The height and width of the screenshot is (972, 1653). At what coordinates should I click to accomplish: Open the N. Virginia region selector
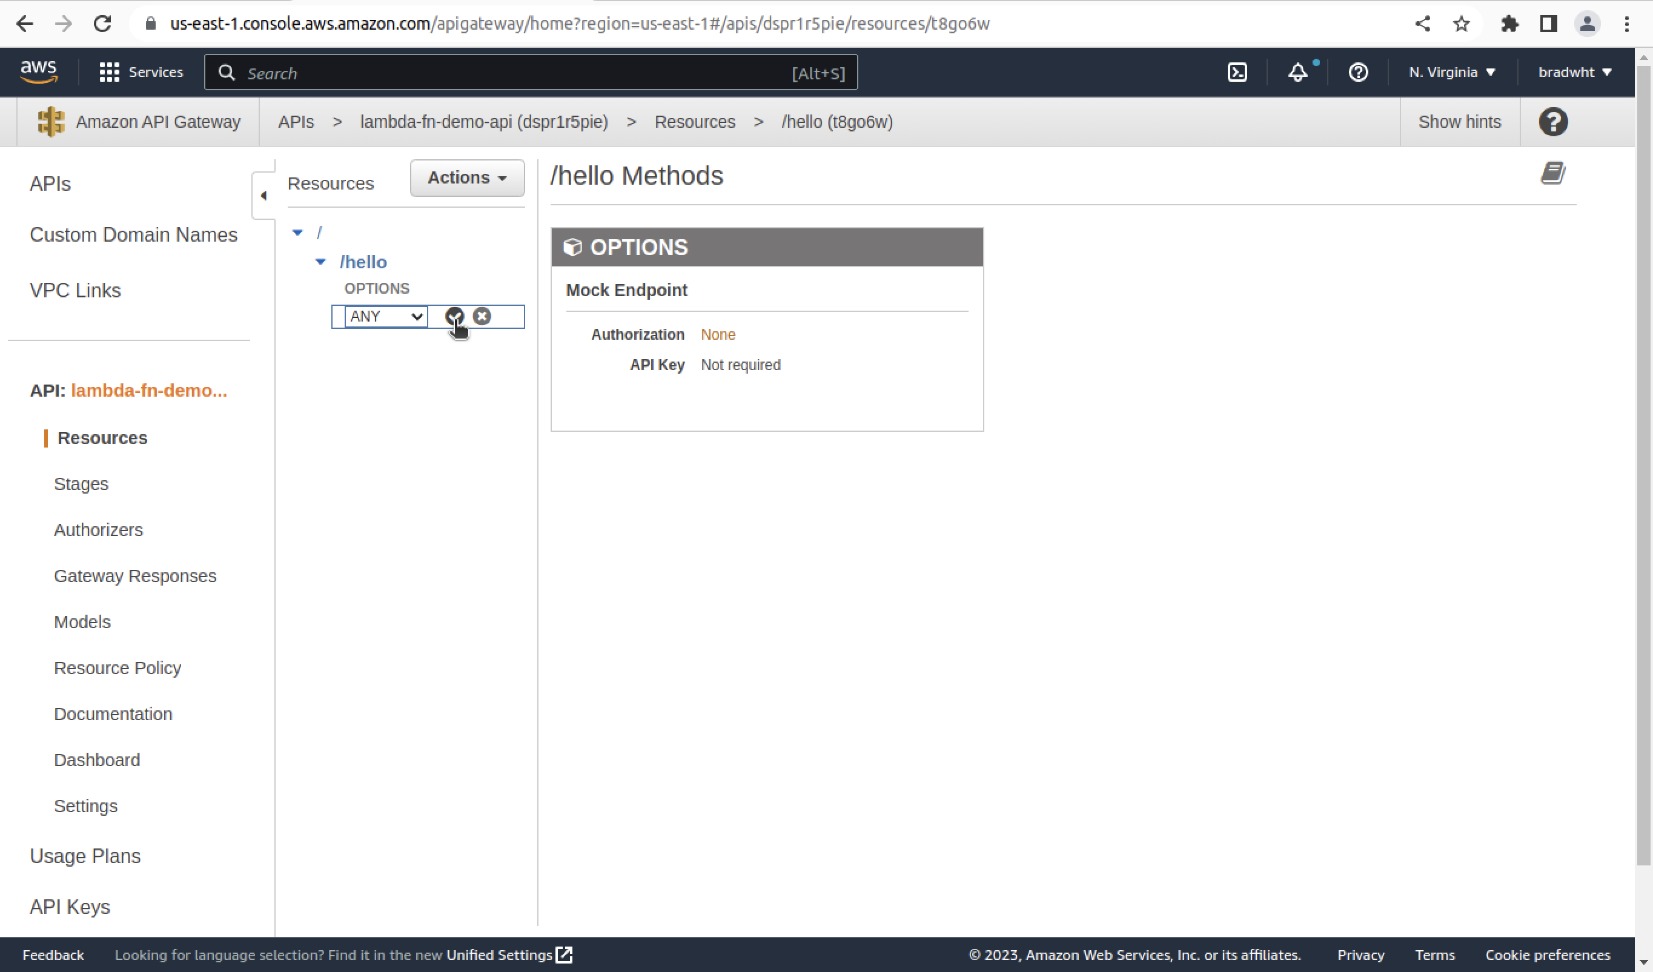tap(1452, 72)
